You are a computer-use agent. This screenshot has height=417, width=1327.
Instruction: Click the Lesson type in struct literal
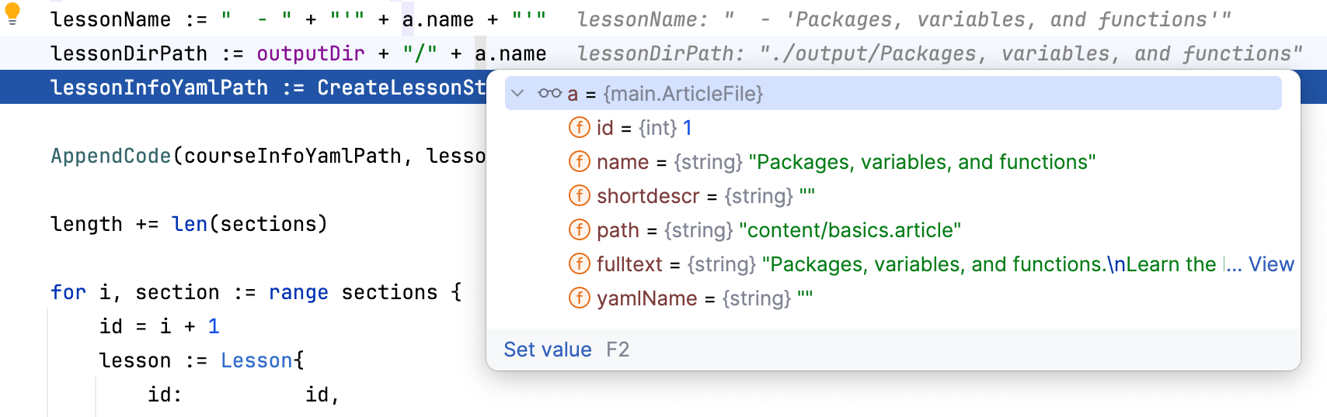pyautogui.click(x=257, y=360)
